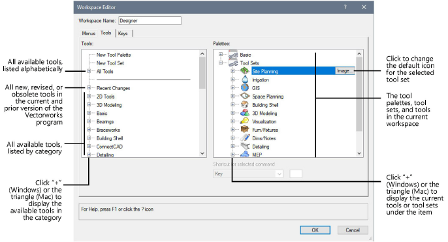Select the Dims/Notes row in Palettes

coord(264,138)
